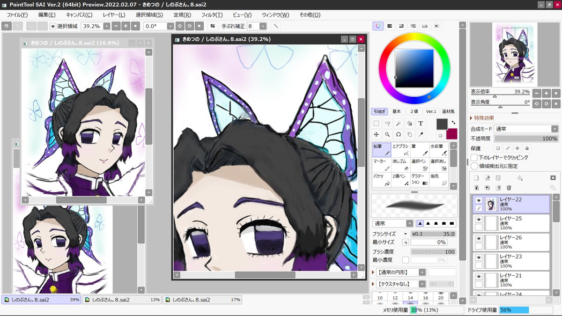The width and height of the screenshot is (562, 316).
Task: Open the 合成モード blend mode dropdown
Action: tap(555, 129)
